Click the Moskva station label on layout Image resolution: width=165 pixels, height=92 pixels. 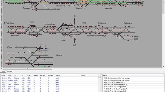point(59,55)
